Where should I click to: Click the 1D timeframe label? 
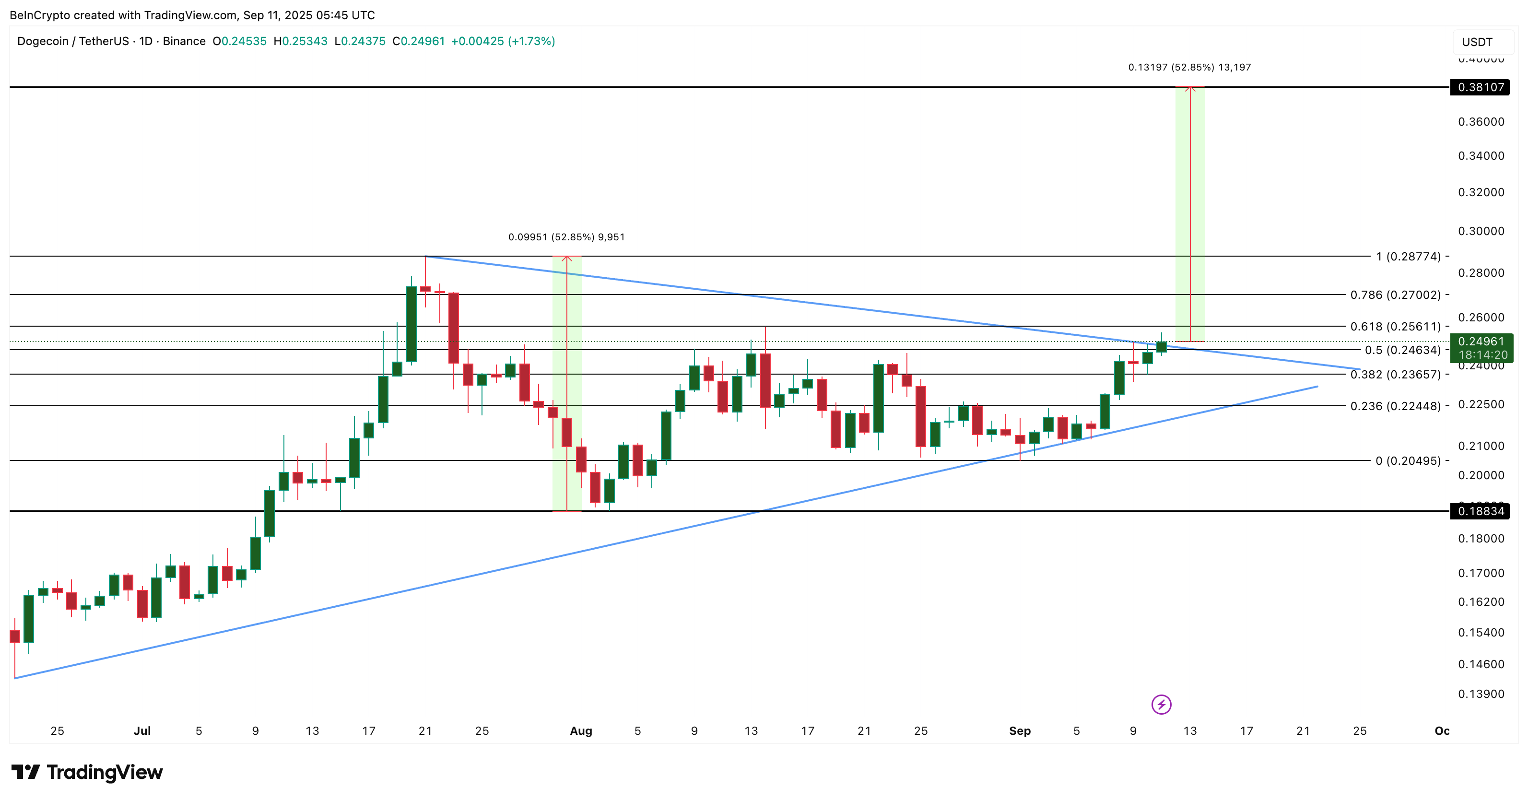pos(145,42)
